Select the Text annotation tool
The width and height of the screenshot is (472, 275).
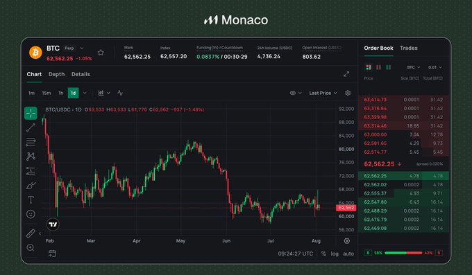31,200
